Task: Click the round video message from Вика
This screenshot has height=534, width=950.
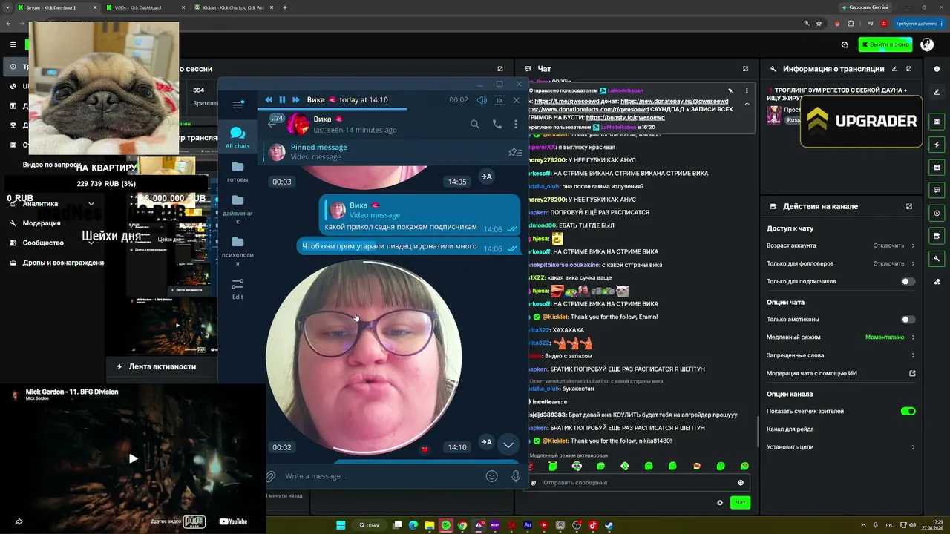Action: click(364, 357)
